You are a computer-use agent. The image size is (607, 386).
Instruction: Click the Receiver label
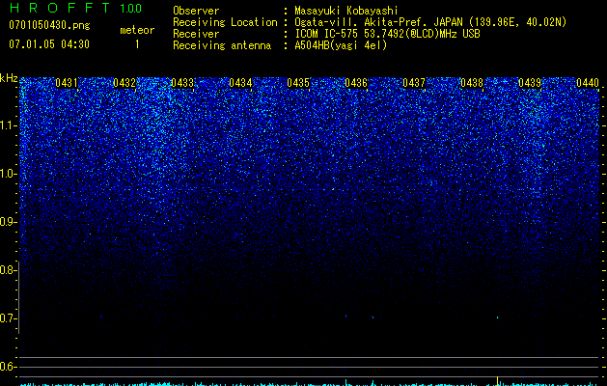click(x=196, y=34)
